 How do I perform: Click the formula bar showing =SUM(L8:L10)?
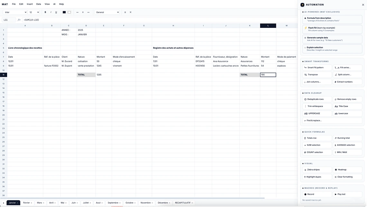(x=159, y=20)
